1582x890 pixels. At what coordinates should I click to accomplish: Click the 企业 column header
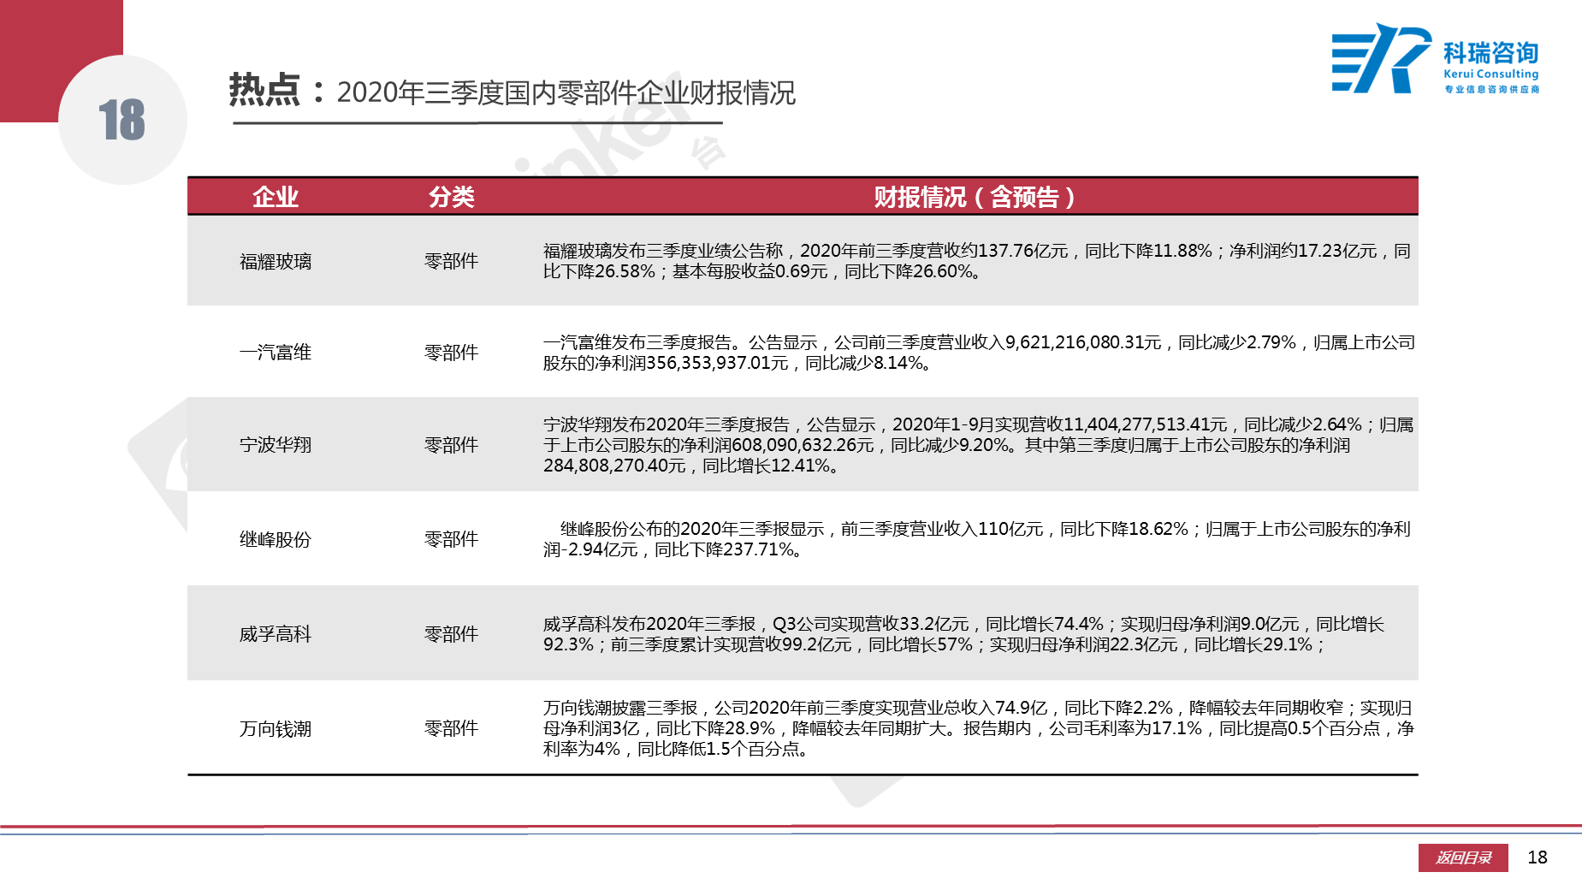[276, 197]
